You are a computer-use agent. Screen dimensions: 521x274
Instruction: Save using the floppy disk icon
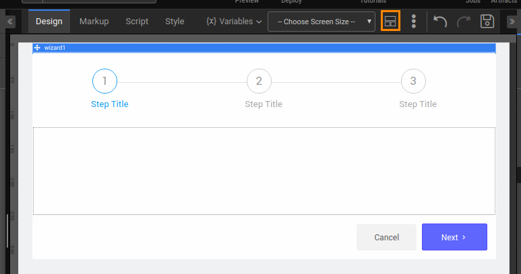coord(487,22)
